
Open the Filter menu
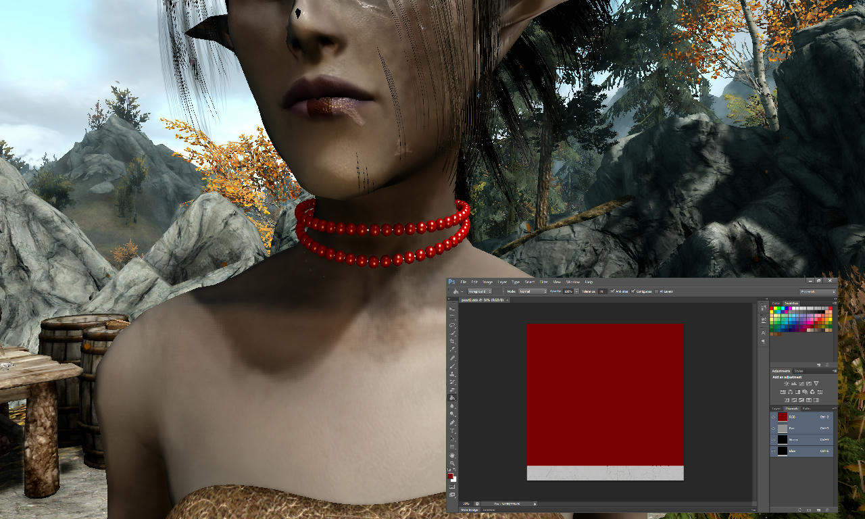click(544, 282)
